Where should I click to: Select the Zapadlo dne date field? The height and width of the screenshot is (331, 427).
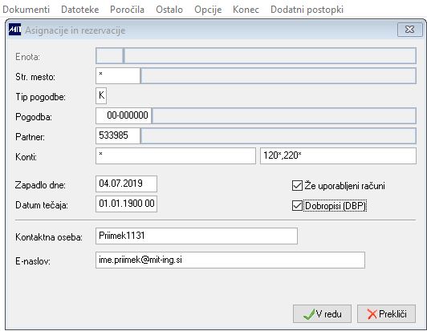click(x=126, y=184)
